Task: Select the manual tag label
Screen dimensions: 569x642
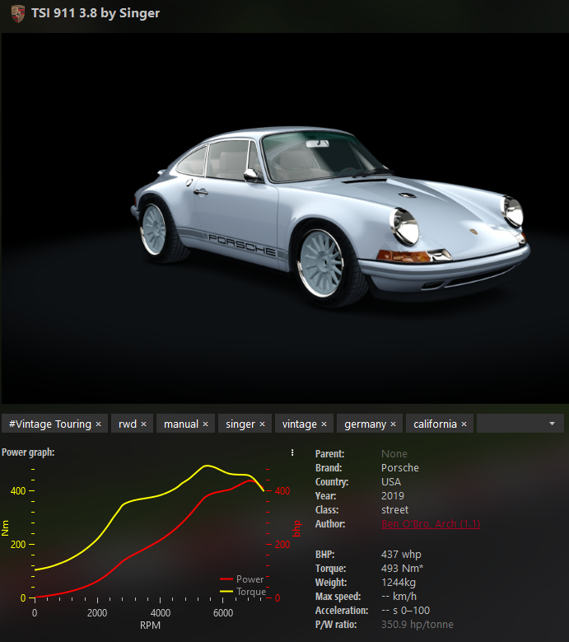Action: 181,424
